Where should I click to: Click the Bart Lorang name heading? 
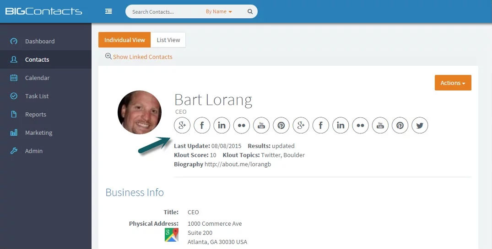pyautogui.click(x=213, y=100)
